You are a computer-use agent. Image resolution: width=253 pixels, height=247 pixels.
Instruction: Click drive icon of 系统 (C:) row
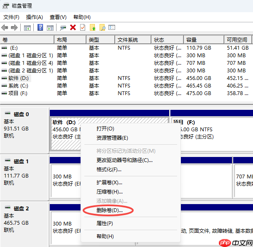[4, 86]
